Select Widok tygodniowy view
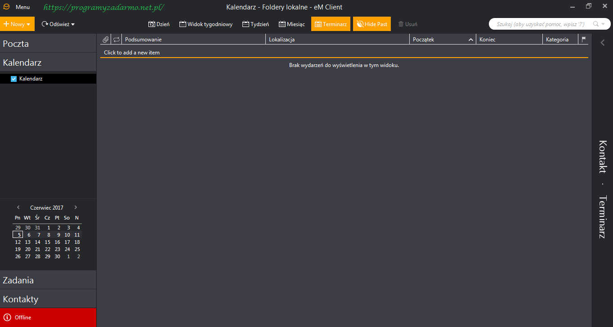This screenshot has width=613, height=327. (206, 24)
